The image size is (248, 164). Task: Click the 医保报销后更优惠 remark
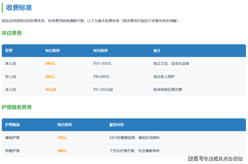(x=168, y=90)
